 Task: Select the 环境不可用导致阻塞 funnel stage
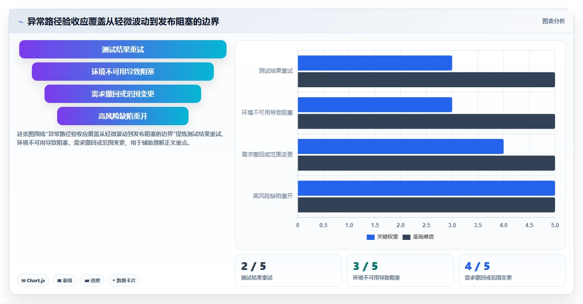pyautogui.click(x=123, y=72)
